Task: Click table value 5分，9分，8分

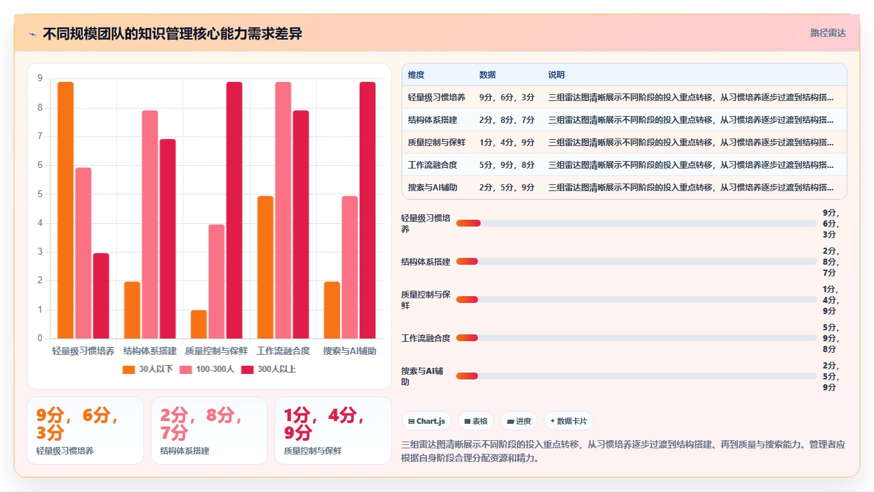Action: 507,165
